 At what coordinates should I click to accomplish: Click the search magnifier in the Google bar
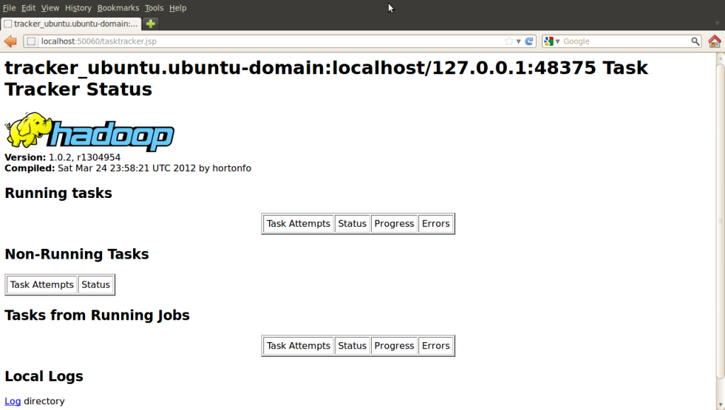pyautogui.click(x=696, y=41)
